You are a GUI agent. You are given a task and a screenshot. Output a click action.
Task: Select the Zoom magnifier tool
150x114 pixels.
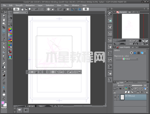[4, 16]
